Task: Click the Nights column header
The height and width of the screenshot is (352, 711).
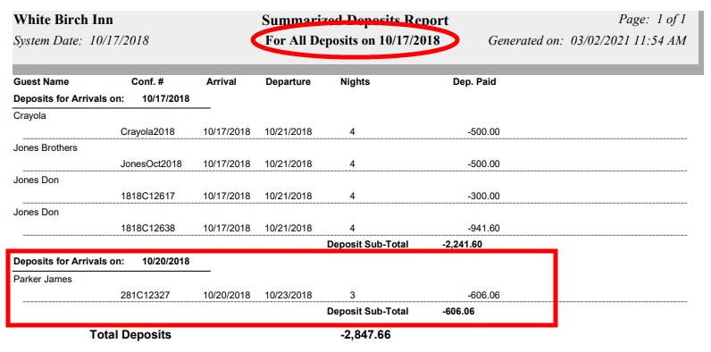Action: pyautogui.click(x=355, y=82)
